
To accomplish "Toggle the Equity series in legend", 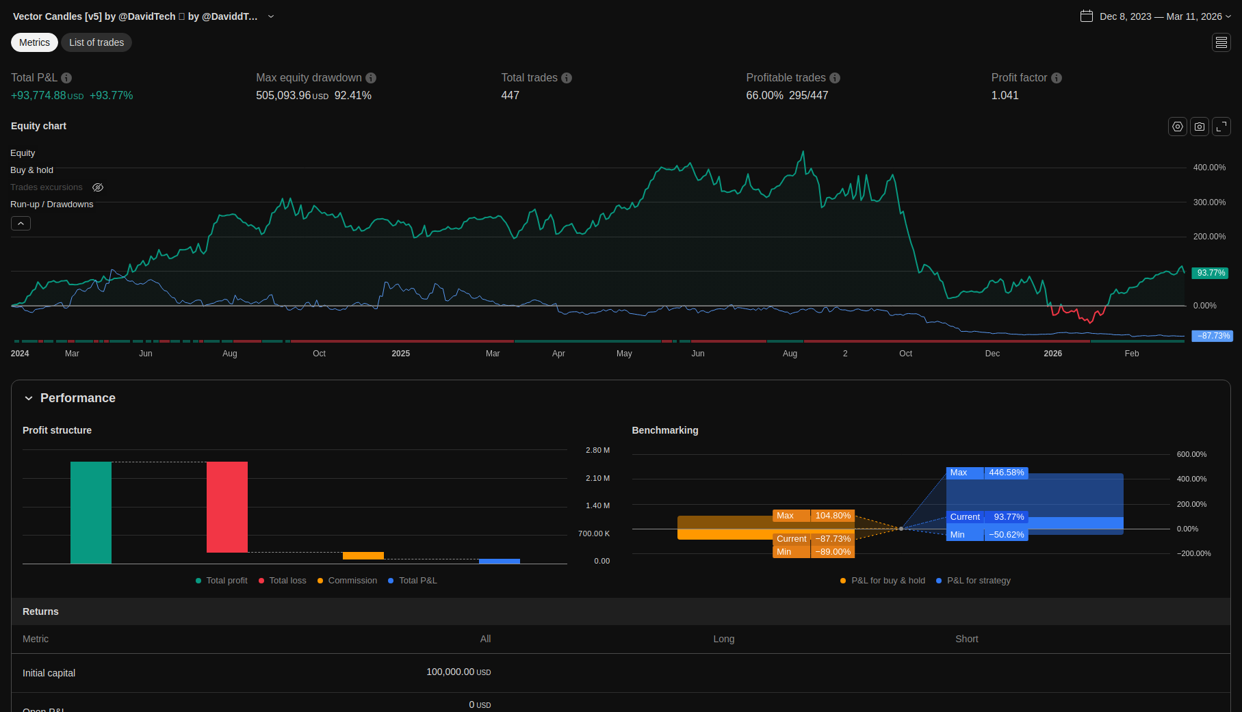I will [23, 153].
